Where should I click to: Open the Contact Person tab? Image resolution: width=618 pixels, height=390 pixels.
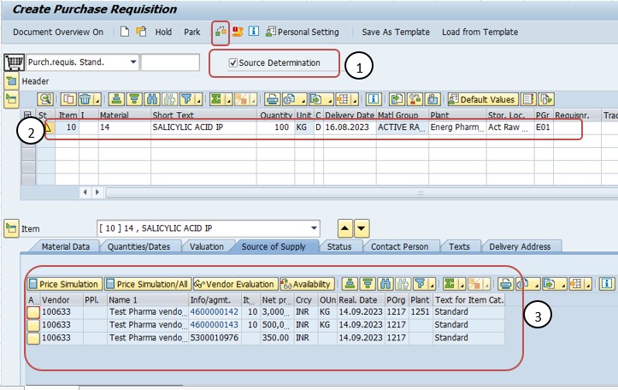(x=399, y=246)
